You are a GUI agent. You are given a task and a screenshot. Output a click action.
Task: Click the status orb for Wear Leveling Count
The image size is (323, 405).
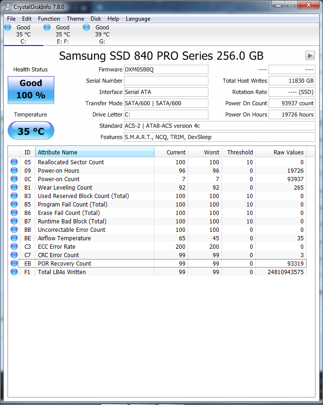[x=14, y=187]
